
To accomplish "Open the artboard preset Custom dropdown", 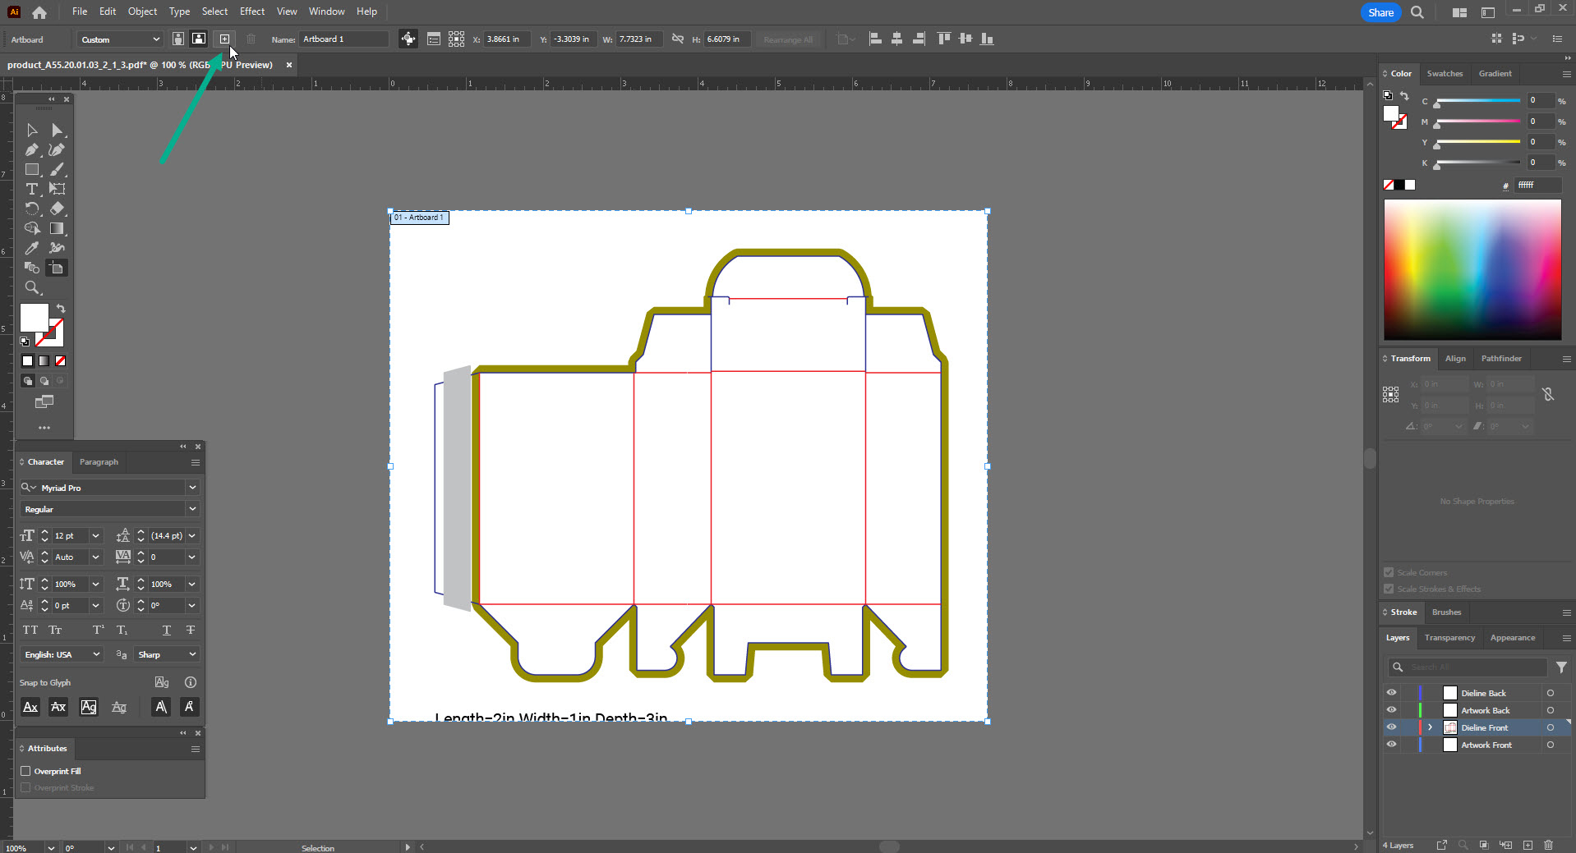I will coord(121,39).
